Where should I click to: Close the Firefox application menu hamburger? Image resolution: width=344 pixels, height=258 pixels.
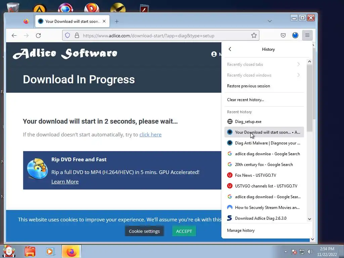tap(307, 35)
